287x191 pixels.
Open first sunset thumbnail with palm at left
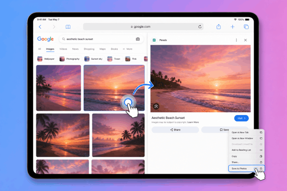58,88
